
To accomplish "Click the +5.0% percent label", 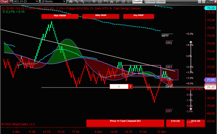I will pyautogui.click(x=190, y=34).
